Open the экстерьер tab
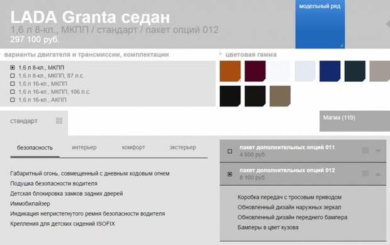This screenshot has height=245, width=390. pos(182,147)
